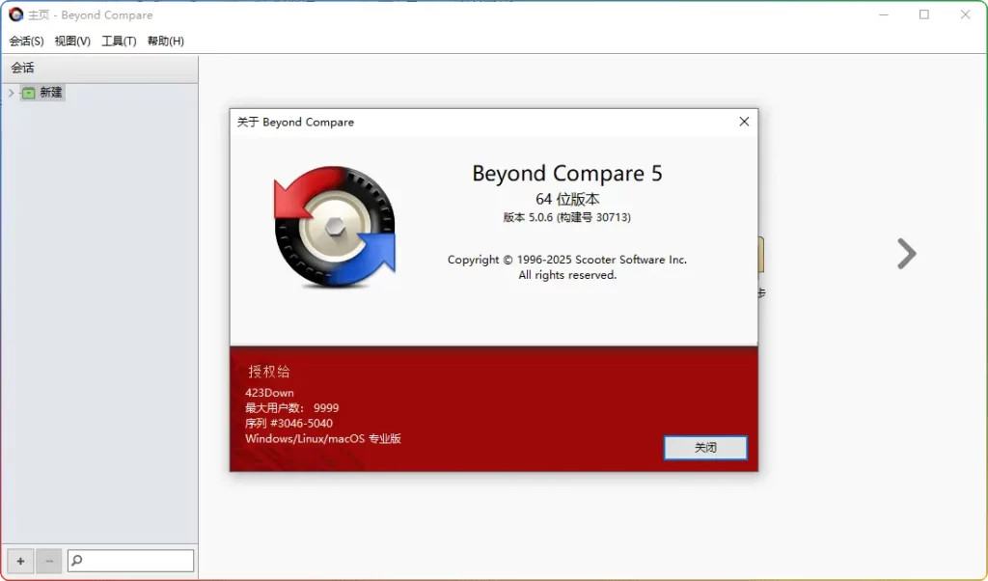Close the Beyond Compare main window
Viewport: 988px width, 581px height.
click(965, 14)
